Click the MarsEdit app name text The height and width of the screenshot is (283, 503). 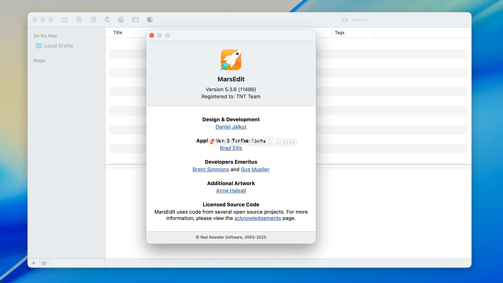pos(231,79)
